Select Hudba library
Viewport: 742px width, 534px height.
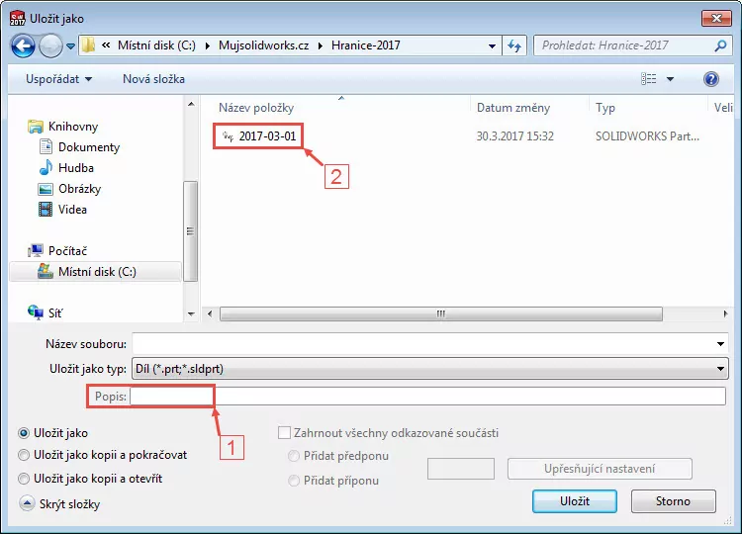tap(76, 168)
